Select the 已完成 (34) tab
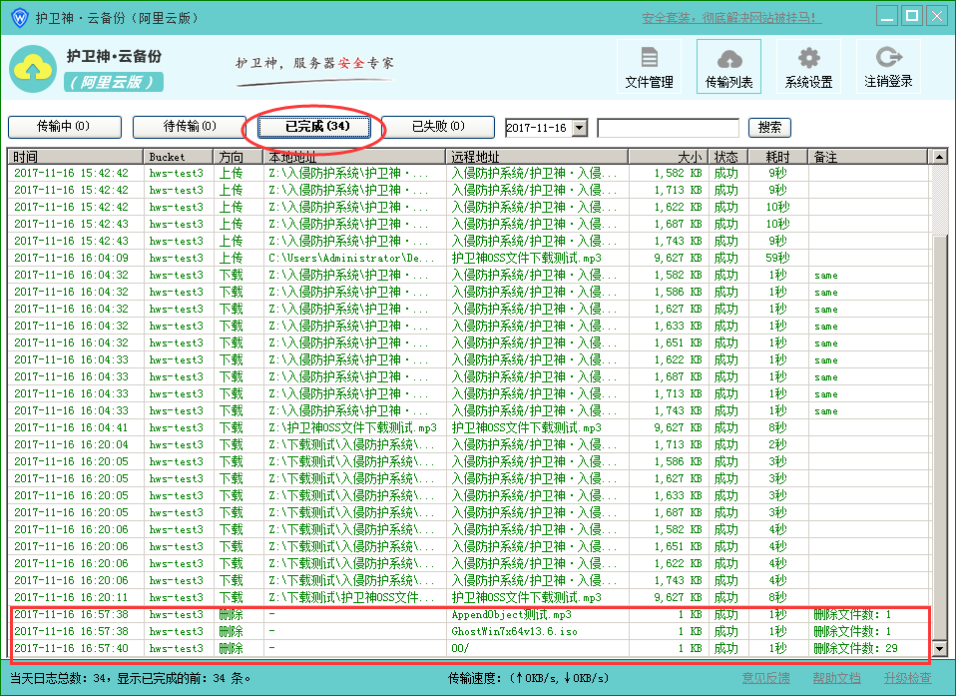Image resolution: width=956 pixels, height=696 pixels. [315, 127]
